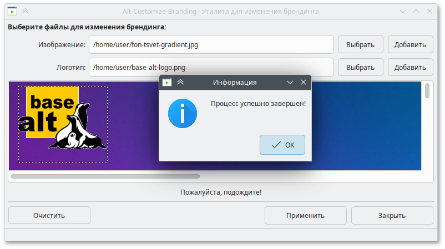Click the Информация dialog app icon
This screenshot has width=445, height=249.
(167, 82)
